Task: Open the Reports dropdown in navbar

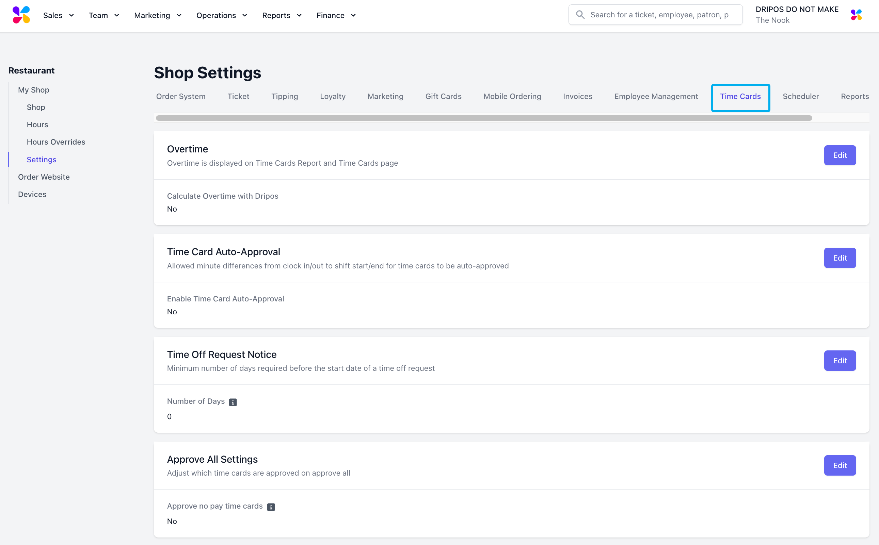Action: [x=281, y=15]
